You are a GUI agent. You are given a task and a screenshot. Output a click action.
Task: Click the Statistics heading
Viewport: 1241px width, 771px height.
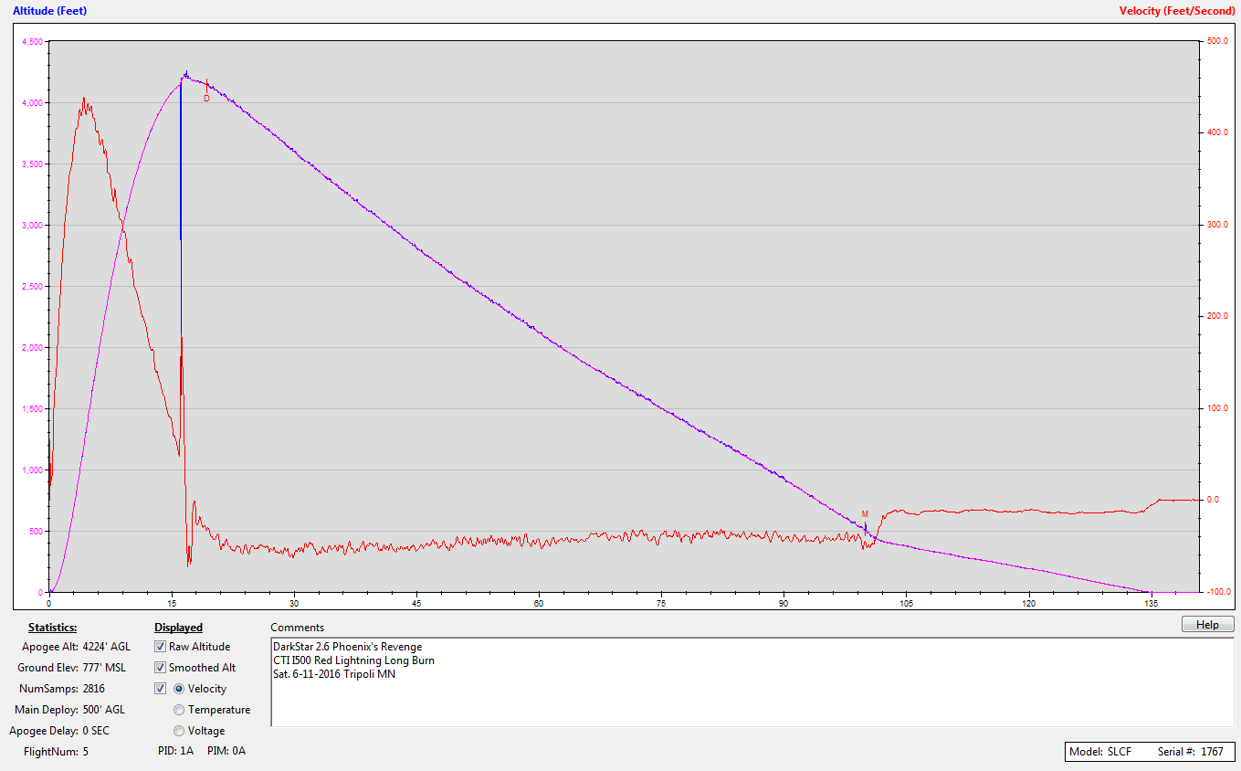[x=52, y=628]
